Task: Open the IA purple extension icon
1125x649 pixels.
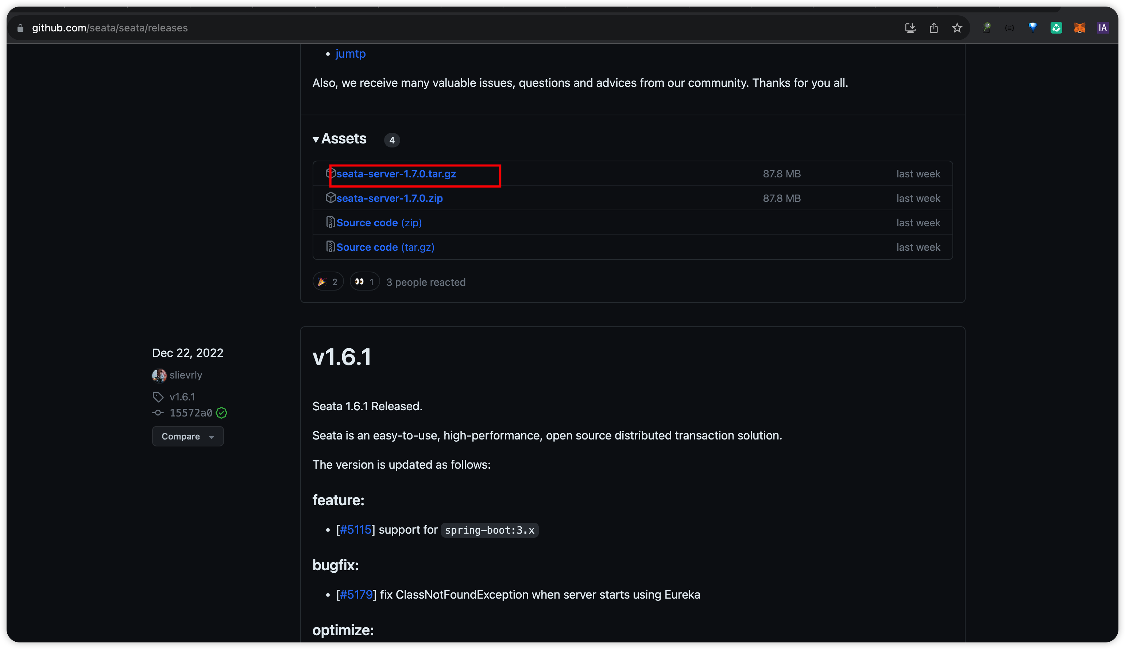Action: point(1102,28)
